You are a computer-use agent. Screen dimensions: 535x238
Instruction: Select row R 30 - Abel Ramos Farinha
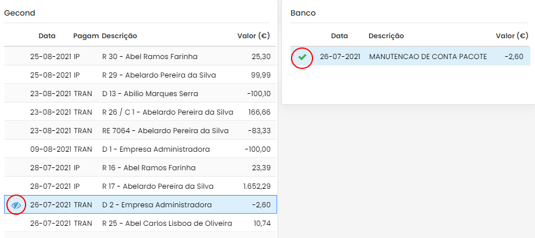coord(141,56)
